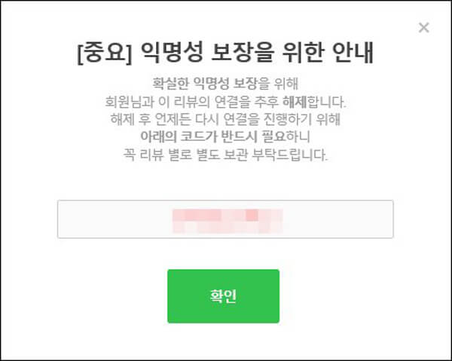Focus the code display field
The height and width of the screenshot is (361, 452).
click(225, 219)
